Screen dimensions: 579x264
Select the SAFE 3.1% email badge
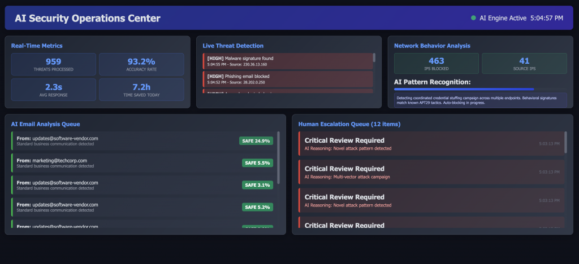257,185
